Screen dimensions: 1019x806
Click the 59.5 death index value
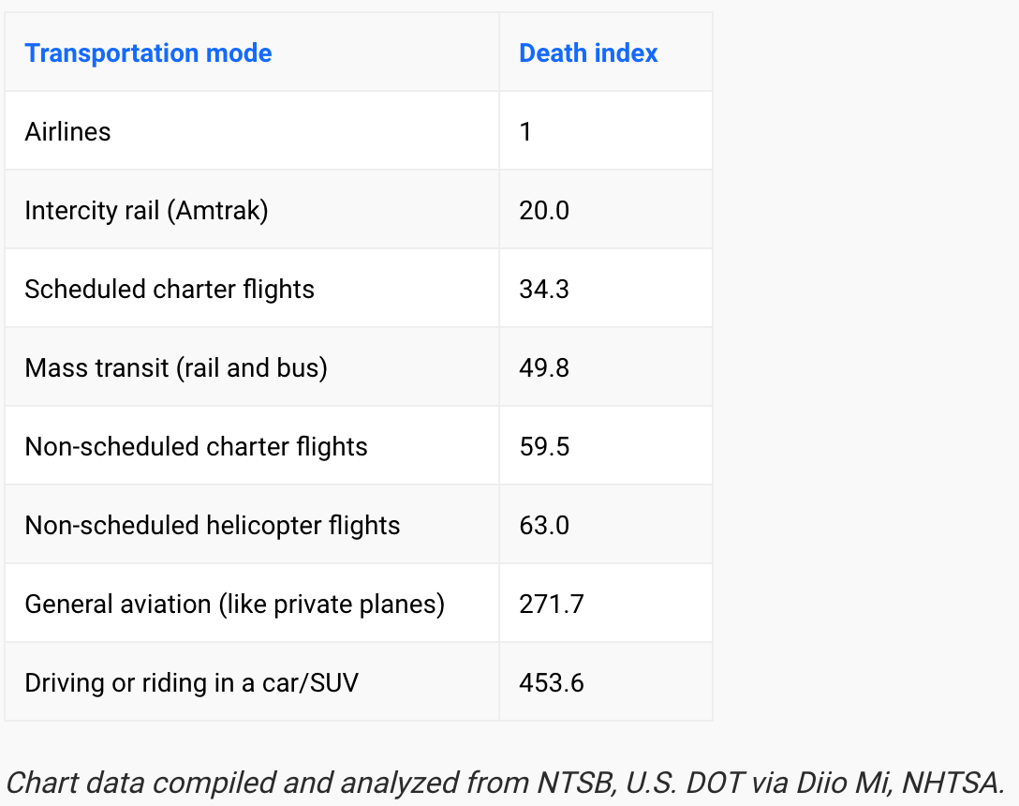tap(544, 447)
